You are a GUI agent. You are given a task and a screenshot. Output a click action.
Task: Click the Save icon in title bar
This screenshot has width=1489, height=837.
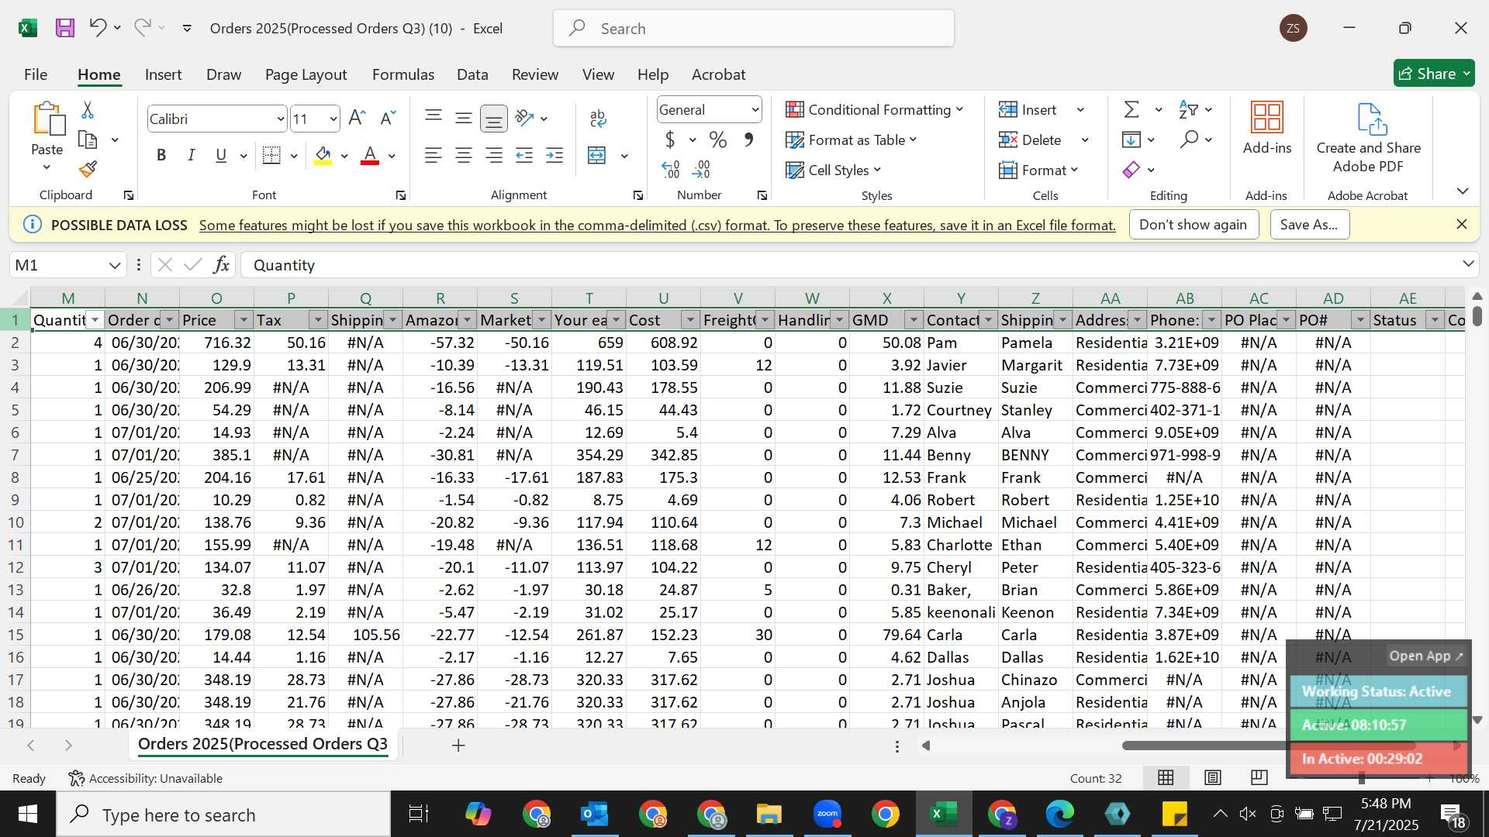coord(65,29)
